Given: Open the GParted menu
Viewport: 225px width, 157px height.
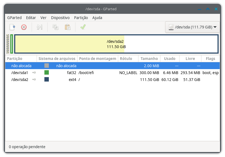Looking at the screenshot, I should click(x=14, y=18).
